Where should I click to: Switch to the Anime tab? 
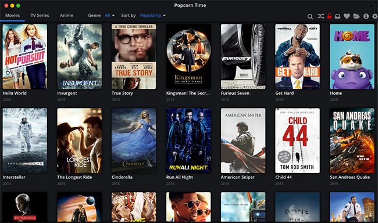pos(66,16)
